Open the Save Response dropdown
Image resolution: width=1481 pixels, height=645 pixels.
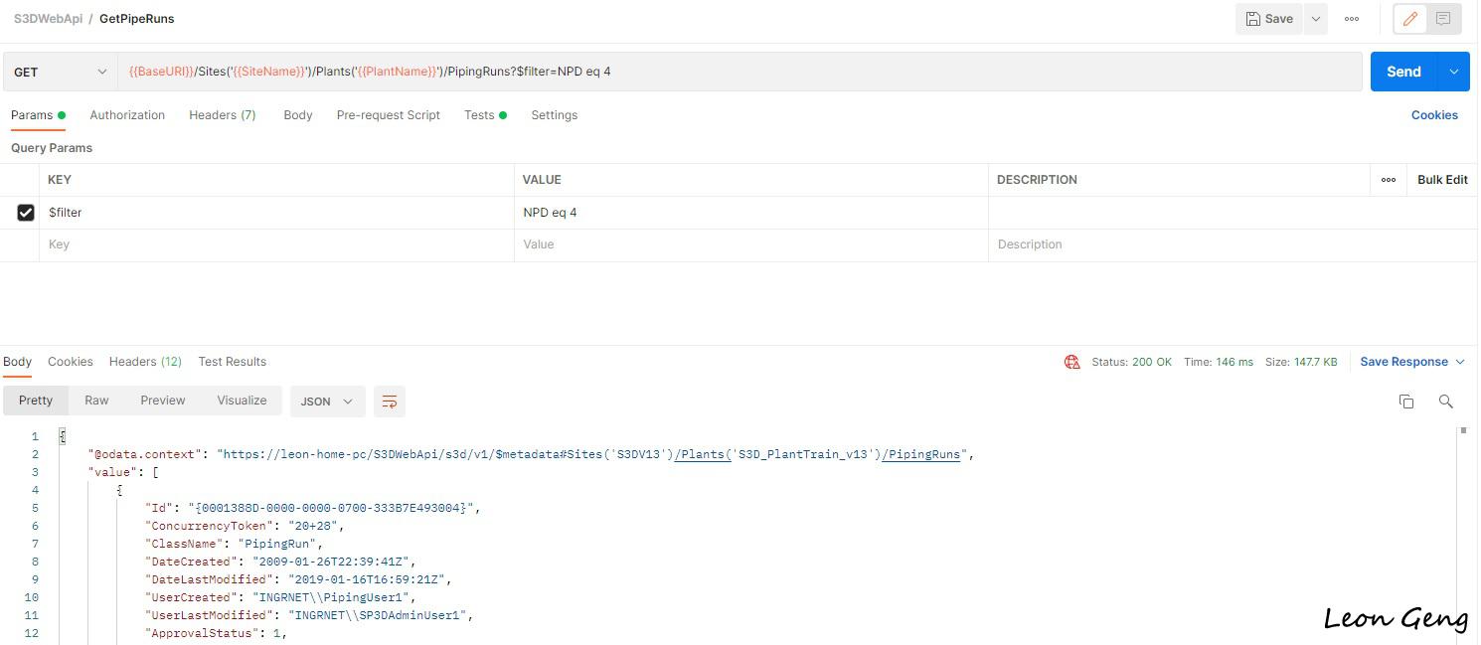click(x=1412, y=362)
